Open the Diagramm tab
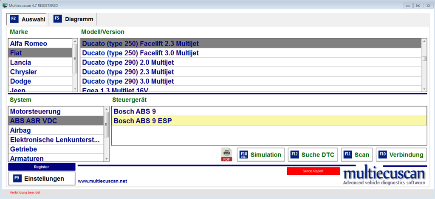The height and width of the screenshot is (199, 435). pyautogui.click(x=73, y=19)
